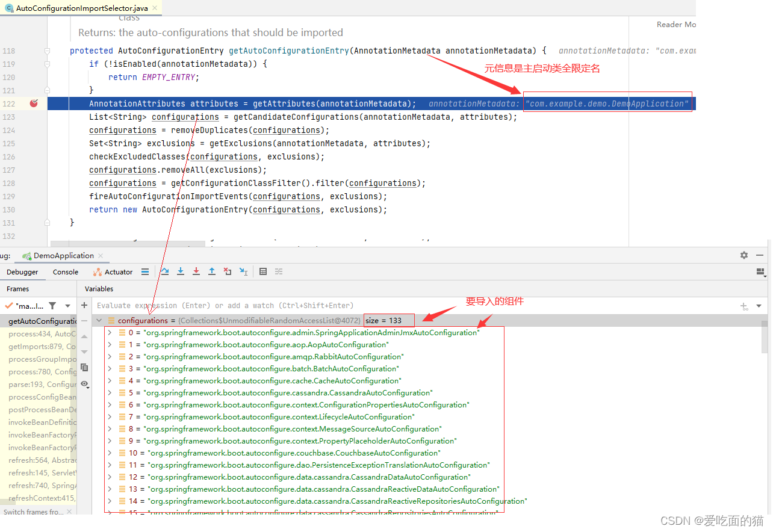Click the plus button to add a watch

pos(84,305)
